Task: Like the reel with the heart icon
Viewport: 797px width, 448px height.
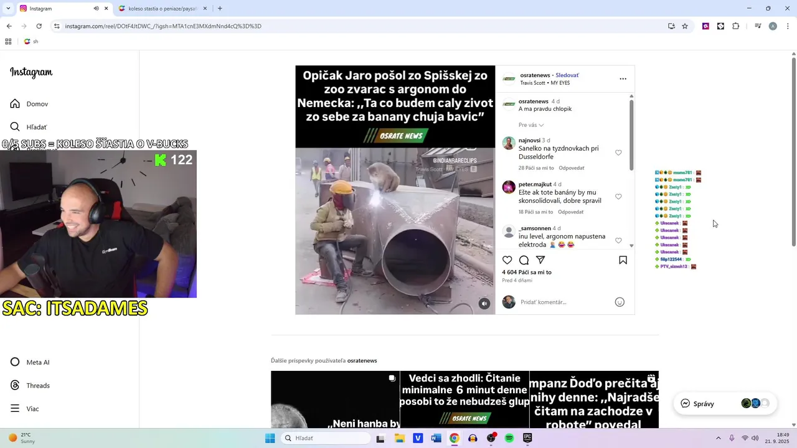Action: [x=507, y=260]
